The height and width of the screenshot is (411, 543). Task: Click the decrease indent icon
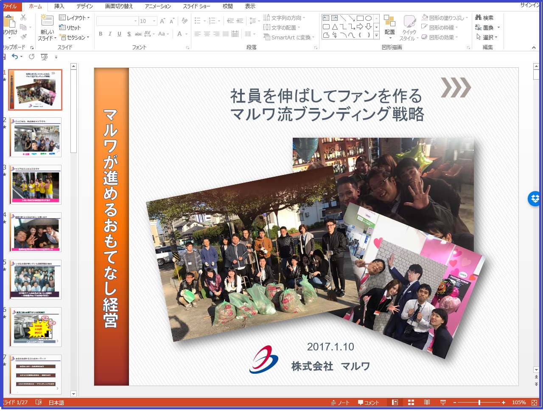230,21
